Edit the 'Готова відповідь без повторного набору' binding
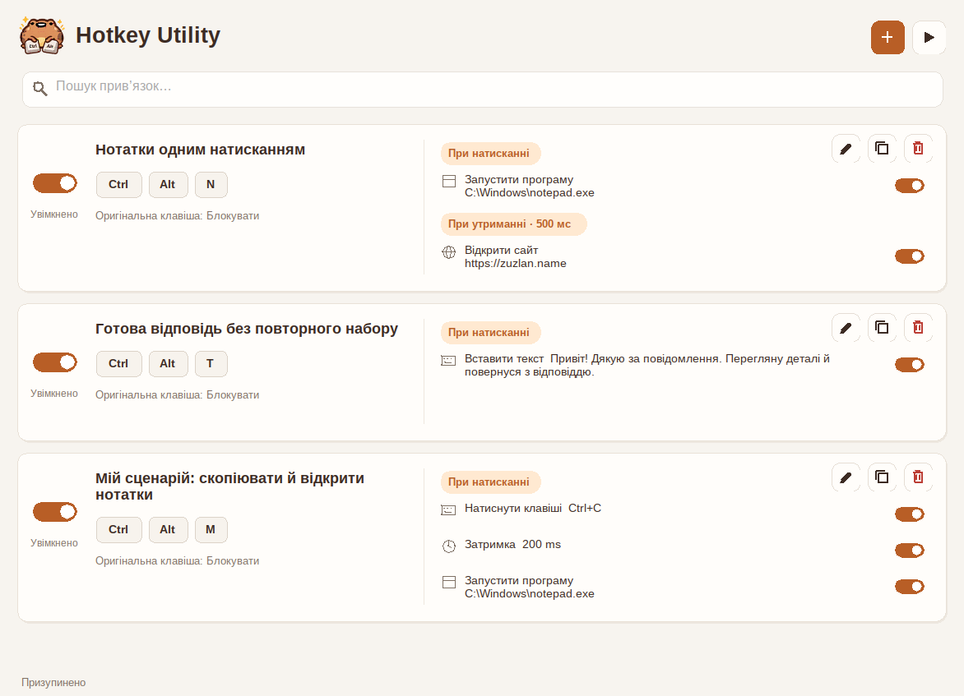Viewport: 964px width, 696px height. [x=846, y=328]
